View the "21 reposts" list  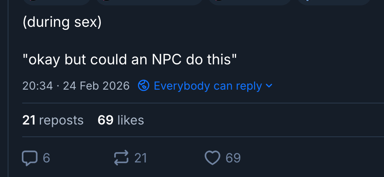pyautogui.click(x=53, y=120)
